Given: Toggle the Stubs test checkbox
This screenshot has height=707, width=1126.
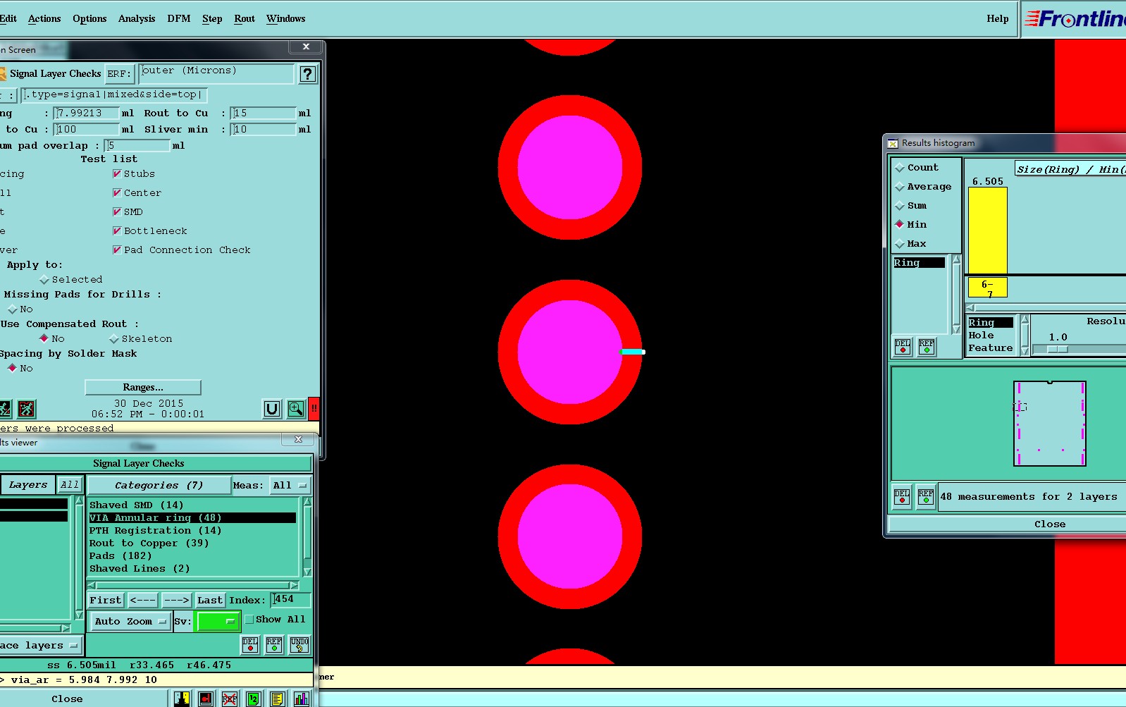Looking at the screenshot, I should (x=117, y=173).
